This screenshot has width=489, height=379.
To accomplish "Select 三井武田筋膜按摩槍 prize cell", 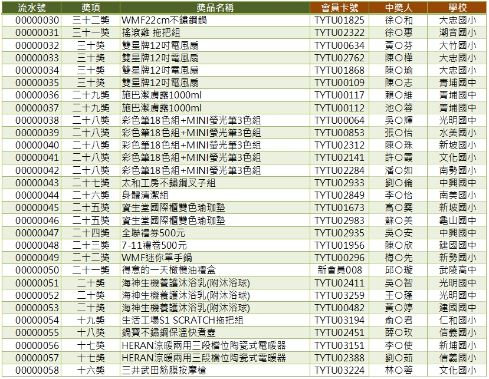I will click(164, 371).
